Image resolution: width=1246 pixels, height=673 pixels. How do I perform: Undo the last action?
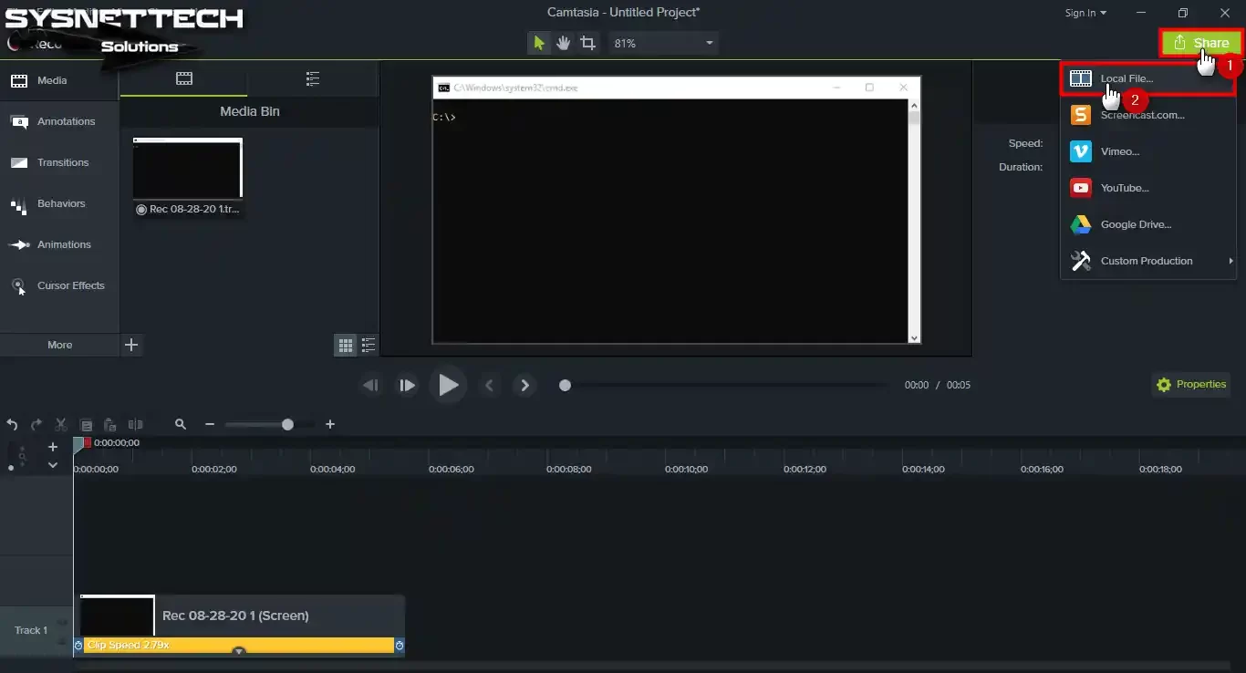coord(12,425)
